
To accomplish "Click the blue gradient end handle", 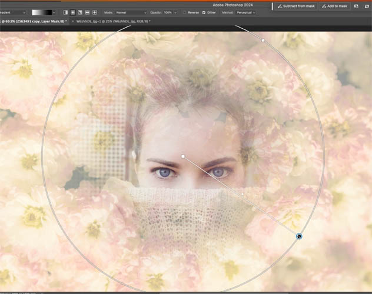I will [x=299, y=236].
